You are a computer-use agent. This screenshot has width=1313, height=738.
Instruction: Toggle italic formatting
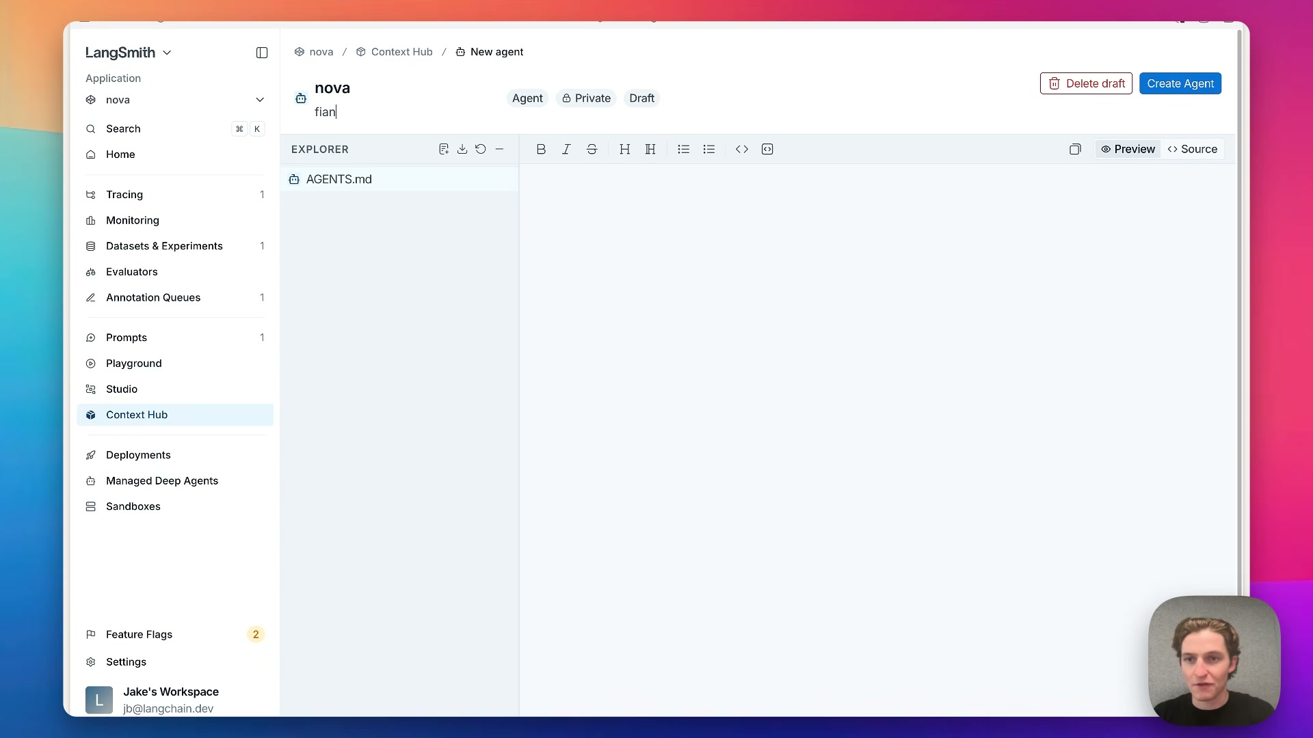[566, 149]
